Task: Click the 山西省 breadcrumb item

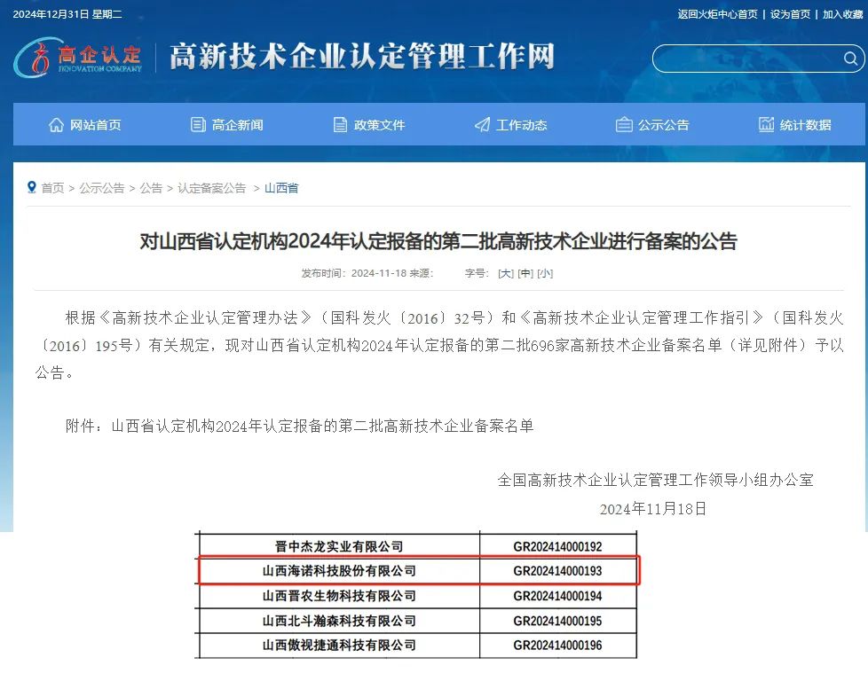Action: [281, 188]
